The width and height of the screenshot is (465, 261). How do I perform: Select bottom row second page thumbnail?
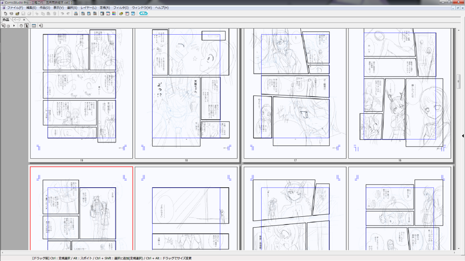click(186, 208)
